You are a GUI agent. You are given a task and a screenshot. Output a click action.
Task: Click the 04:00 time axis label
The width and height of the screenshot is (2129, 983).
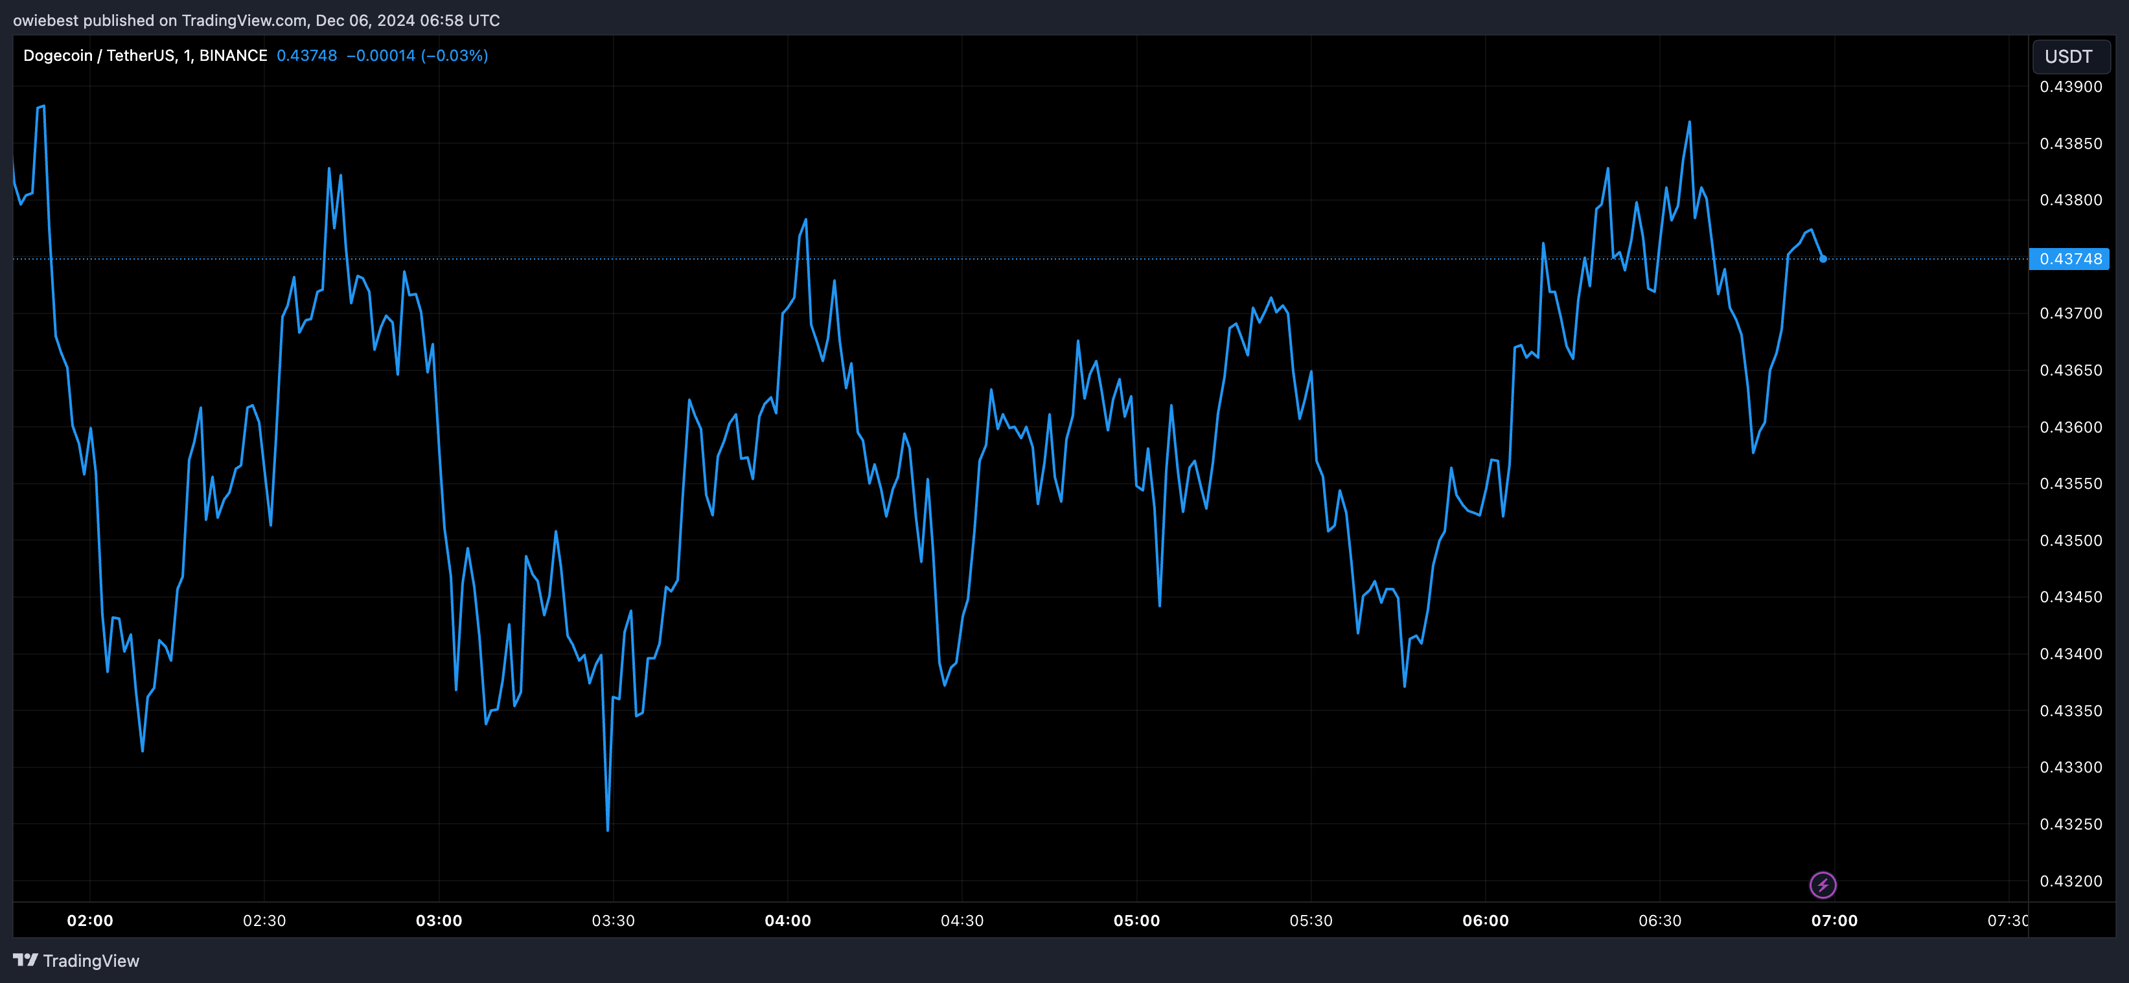pyautogui.click(x=788, y=920)
